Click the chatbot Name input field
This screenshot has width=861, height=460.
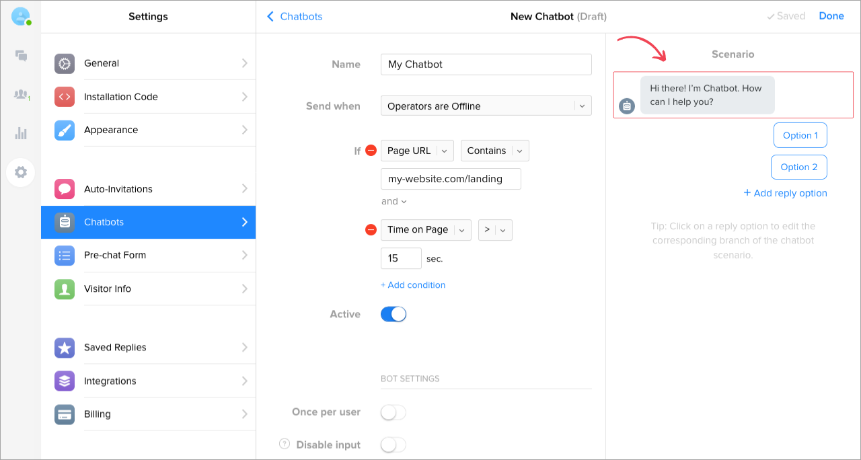[x=486, y=65]
